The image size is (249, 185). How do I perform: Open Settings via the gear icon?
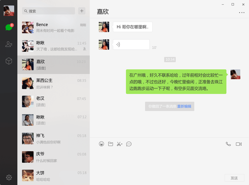9,177
